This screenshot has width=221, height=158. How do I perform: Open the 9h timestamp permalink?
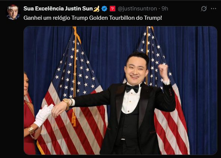tap(165, 9)
